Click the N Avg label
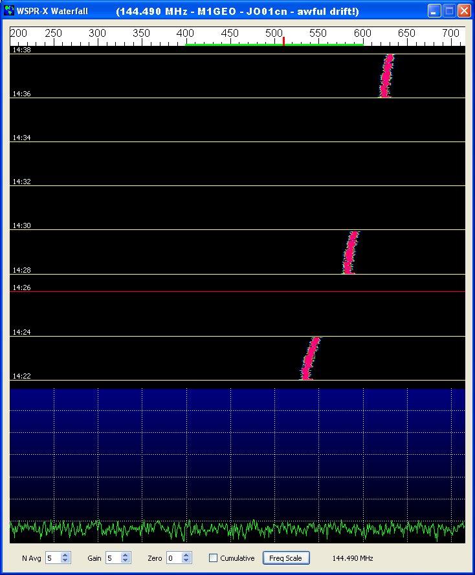The width and height of the screenshot is (475, 575). click(x=32, y=558)
